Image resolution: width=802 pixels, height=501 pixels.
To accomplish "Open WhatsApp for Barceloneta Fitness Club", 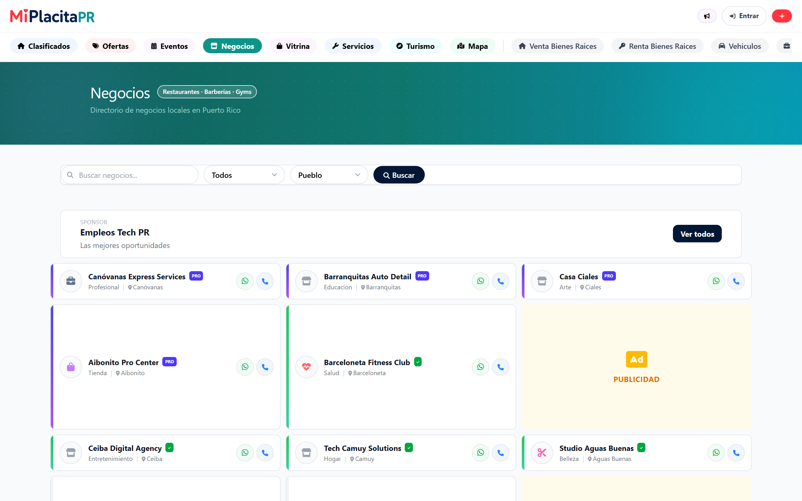I will (481, 367).
